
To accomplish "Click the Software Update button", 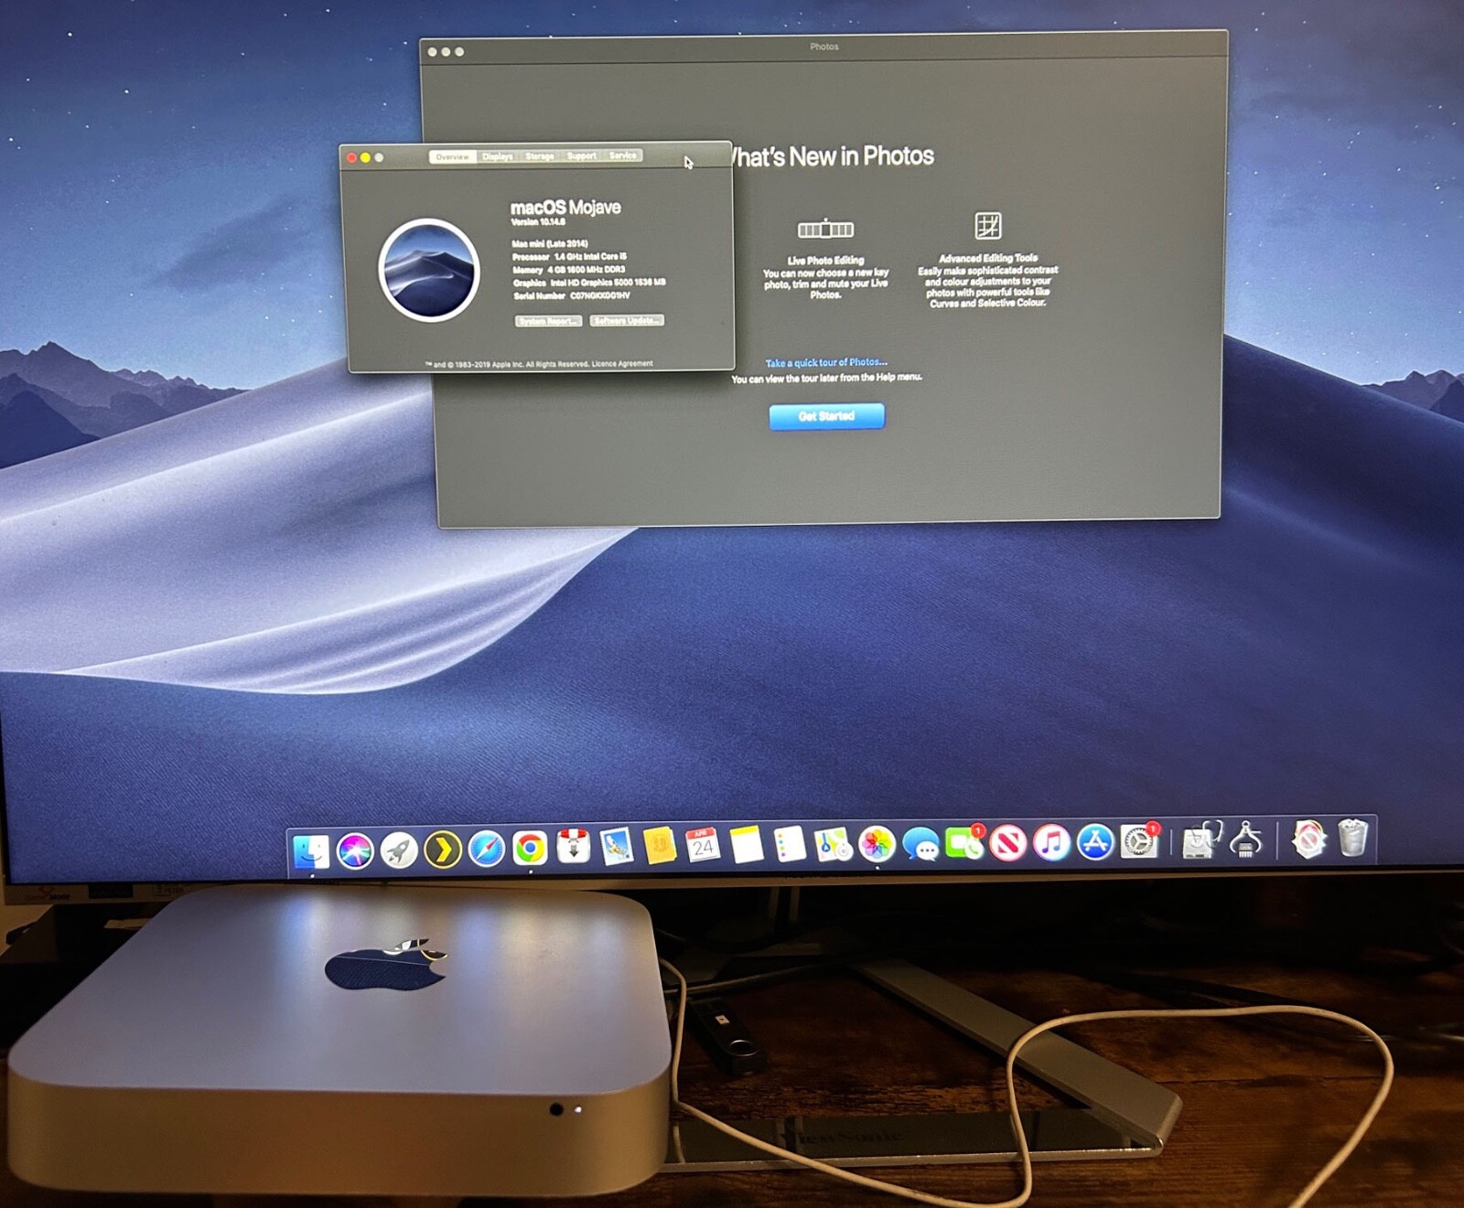I will [x=627, y=320].
